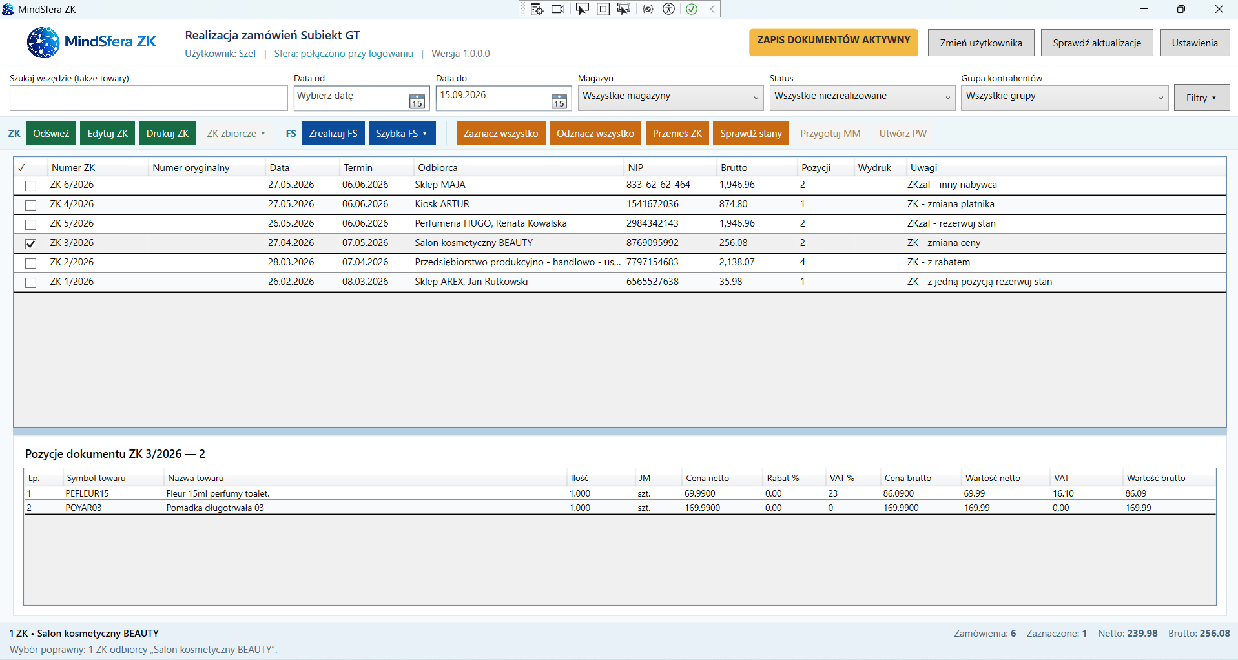Open the Filtry dropdown button
Image resolution: width=1238 pixels, height=660 pixels.
point(1202,98)
